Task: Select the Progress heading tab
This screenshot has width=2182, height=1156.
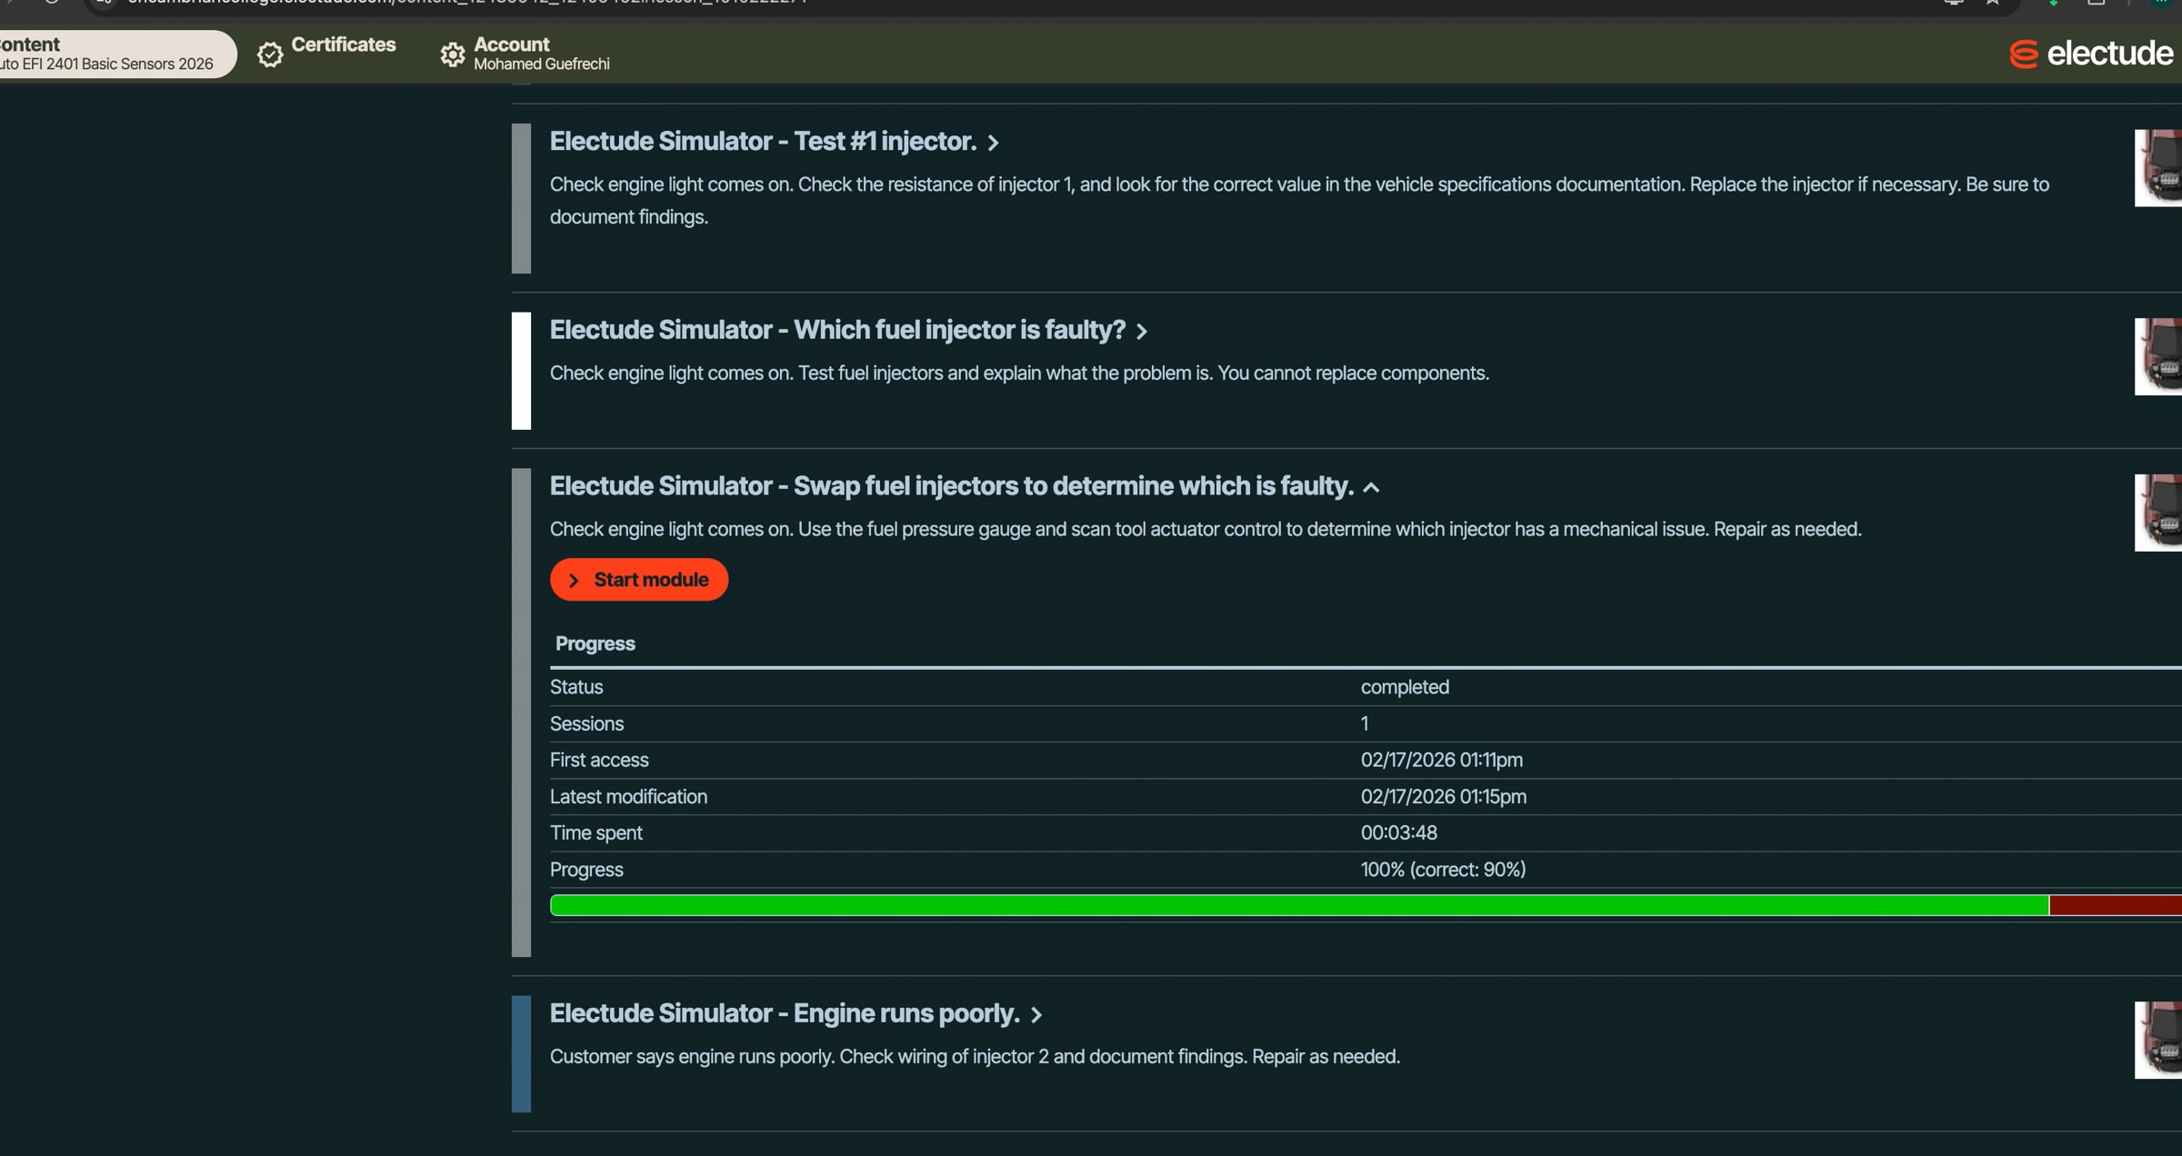Action: pos(595,643)
